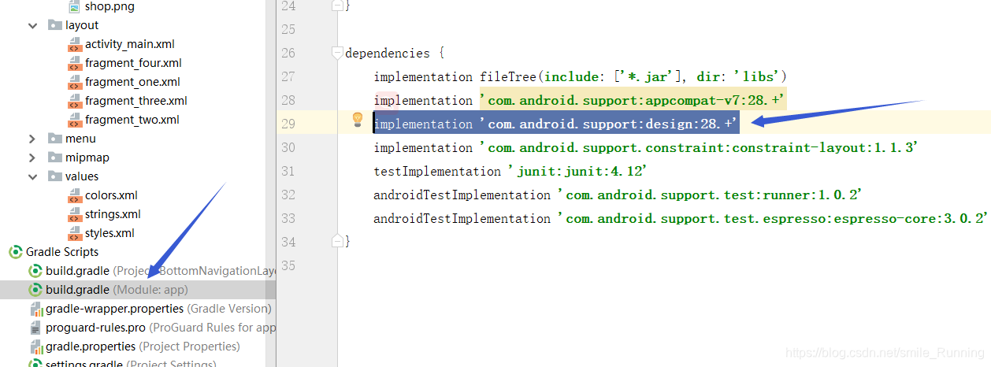Click the espresso-core:3.0.2 dependency string
Viewport: 991px width, 367px height.
pyautogui.click(x=774, y=218)
